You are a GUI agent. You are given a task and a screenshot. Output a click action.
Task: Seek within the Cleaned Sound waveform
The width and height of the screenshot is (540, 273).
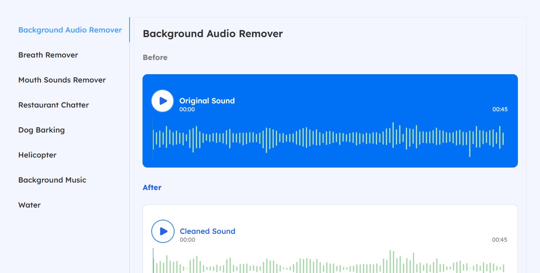click(329, 260)
